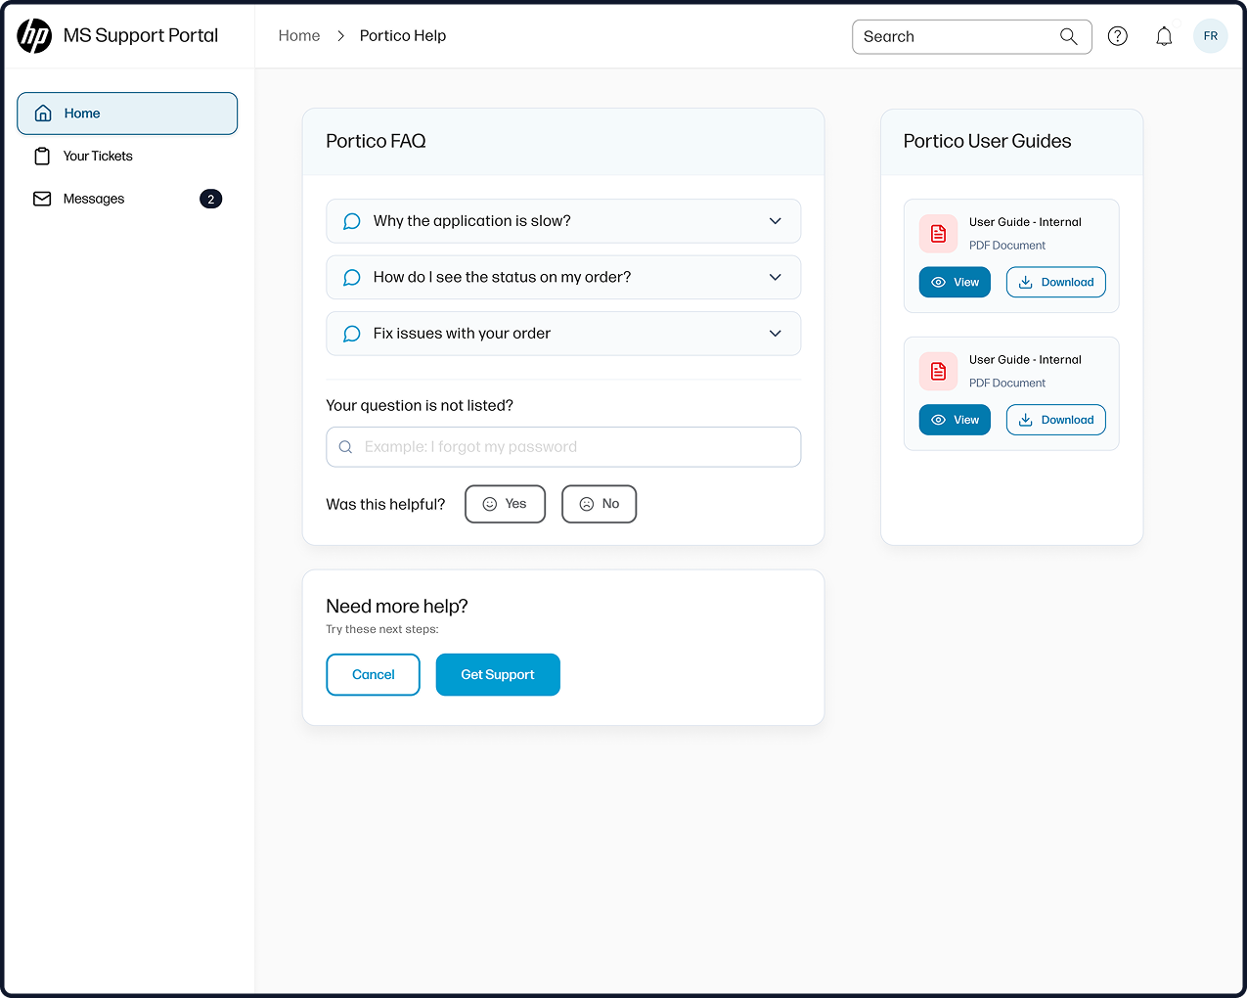1247x998 pixels.
Task: Click the red PDF icon of second user guide
Action: [938, 372]
